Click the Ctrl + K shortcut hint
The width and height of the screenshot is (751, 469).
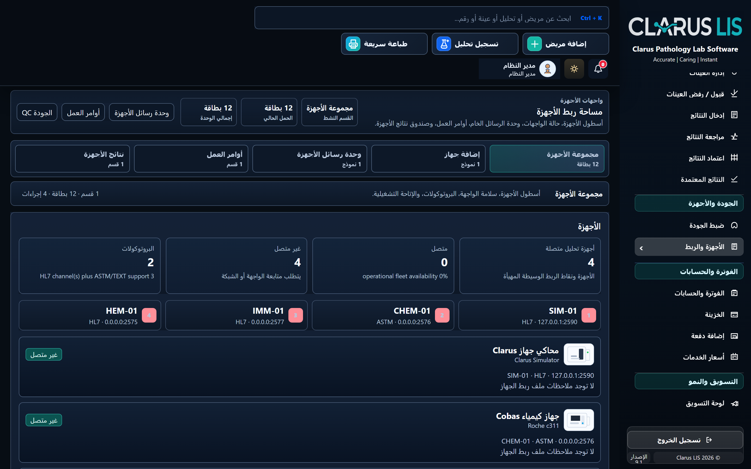591,18
